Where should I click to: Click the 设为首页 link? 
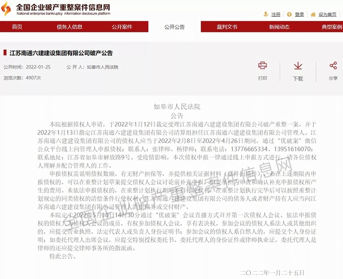pos(327,15)
